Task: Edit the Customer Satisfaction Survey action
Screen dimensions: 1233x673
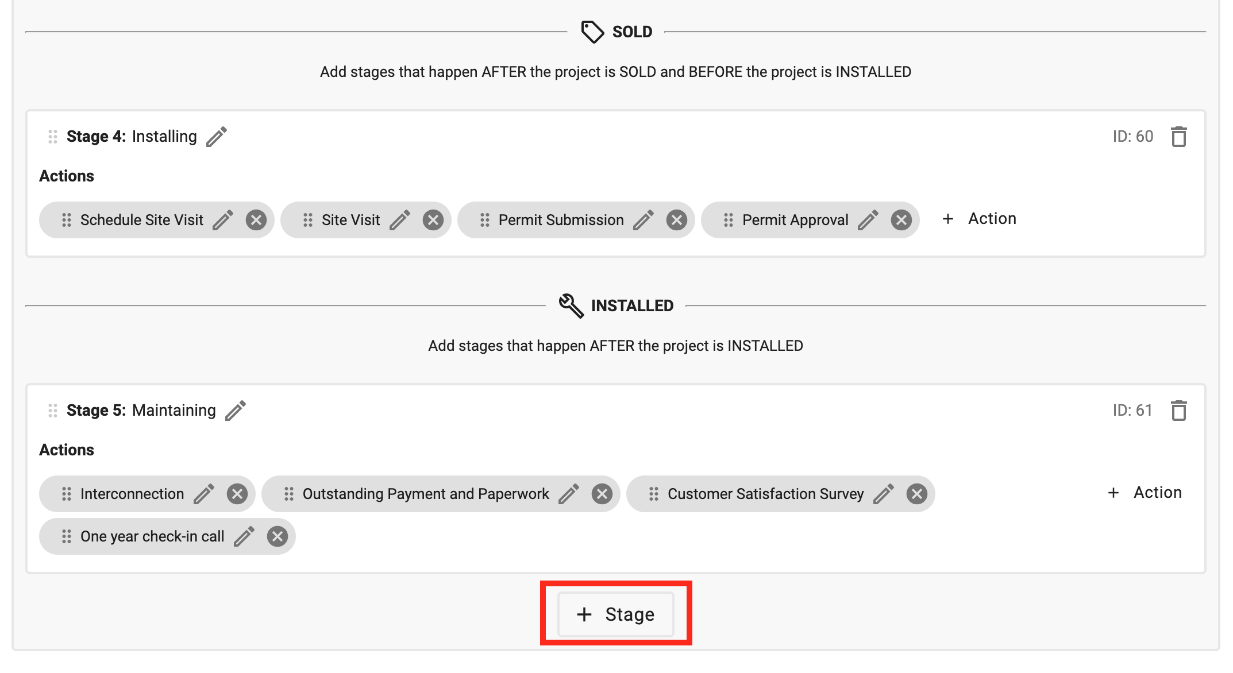Action: point(884,494)
